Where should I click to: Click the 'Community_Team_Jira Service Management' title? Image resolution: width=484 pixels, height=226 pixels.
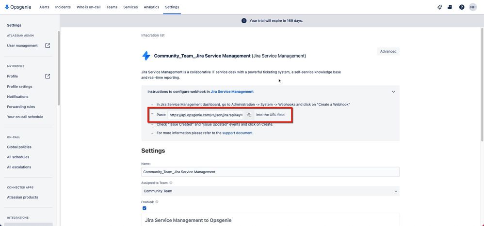202,56
